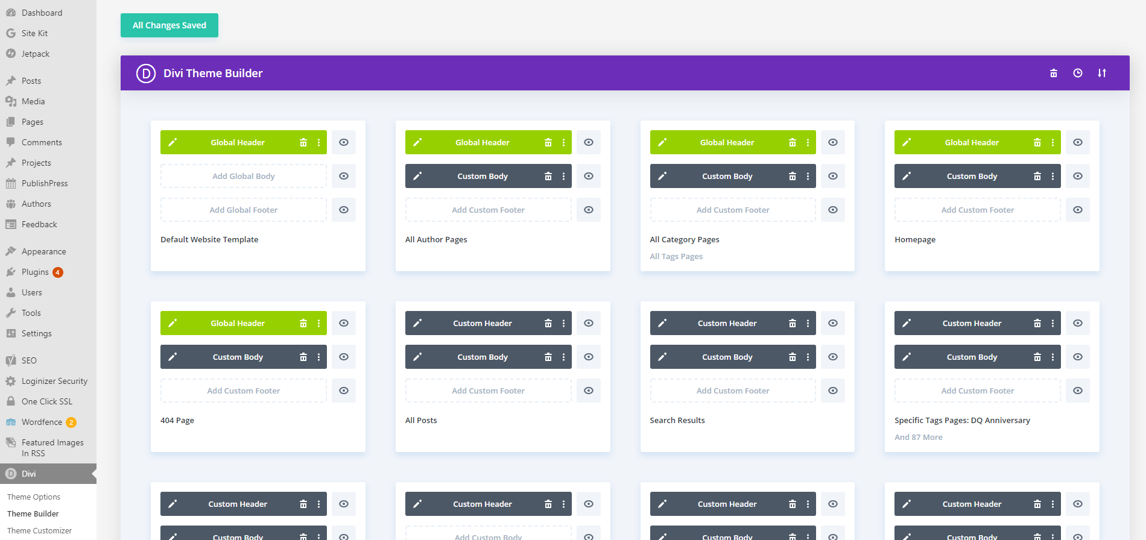This screenshot has width=1146, height=540.
Task: Open options menu for All Posts Custom Header
Action: tap(563, 324)
